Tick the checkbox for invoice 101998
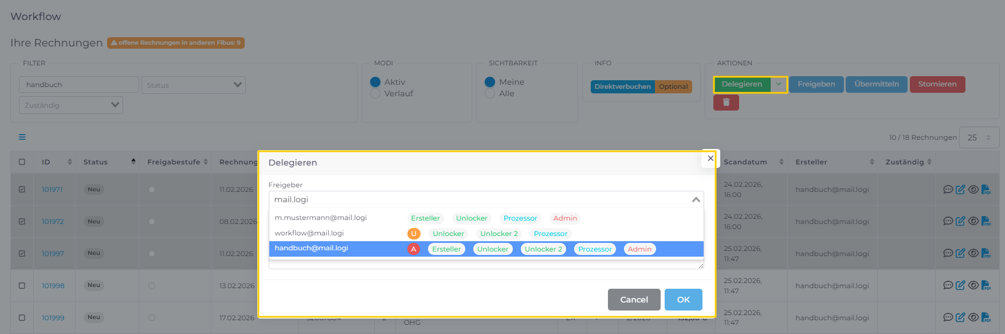Viewport: 1005px width, 334px height. (22, 285)
